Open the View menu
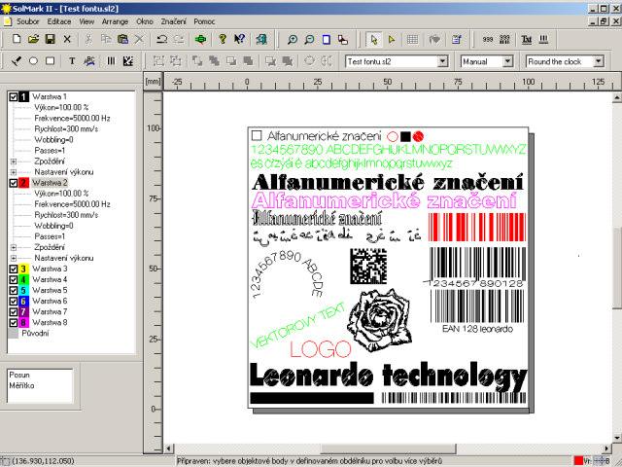This screenshot has height=467, width=622. [x=86, y=21]
